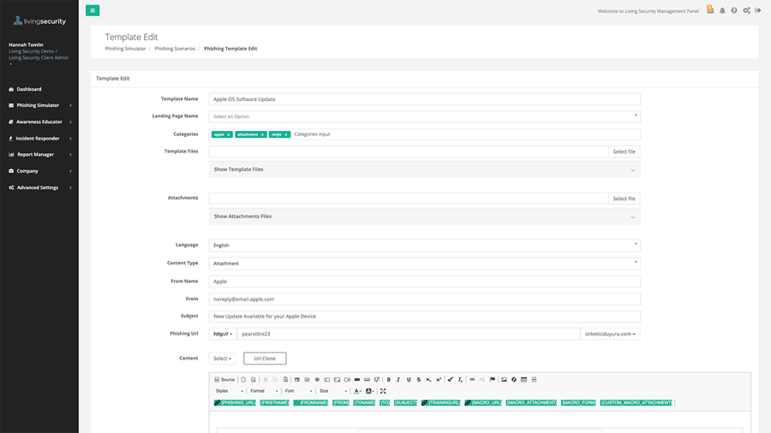Insert a radio button form element
This screenshot has width=771, height=433.
click(317, 379)
